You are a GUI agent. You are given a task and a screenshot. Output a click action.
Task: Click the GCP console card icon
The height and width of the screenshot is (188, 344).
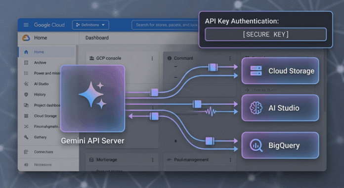91,58
